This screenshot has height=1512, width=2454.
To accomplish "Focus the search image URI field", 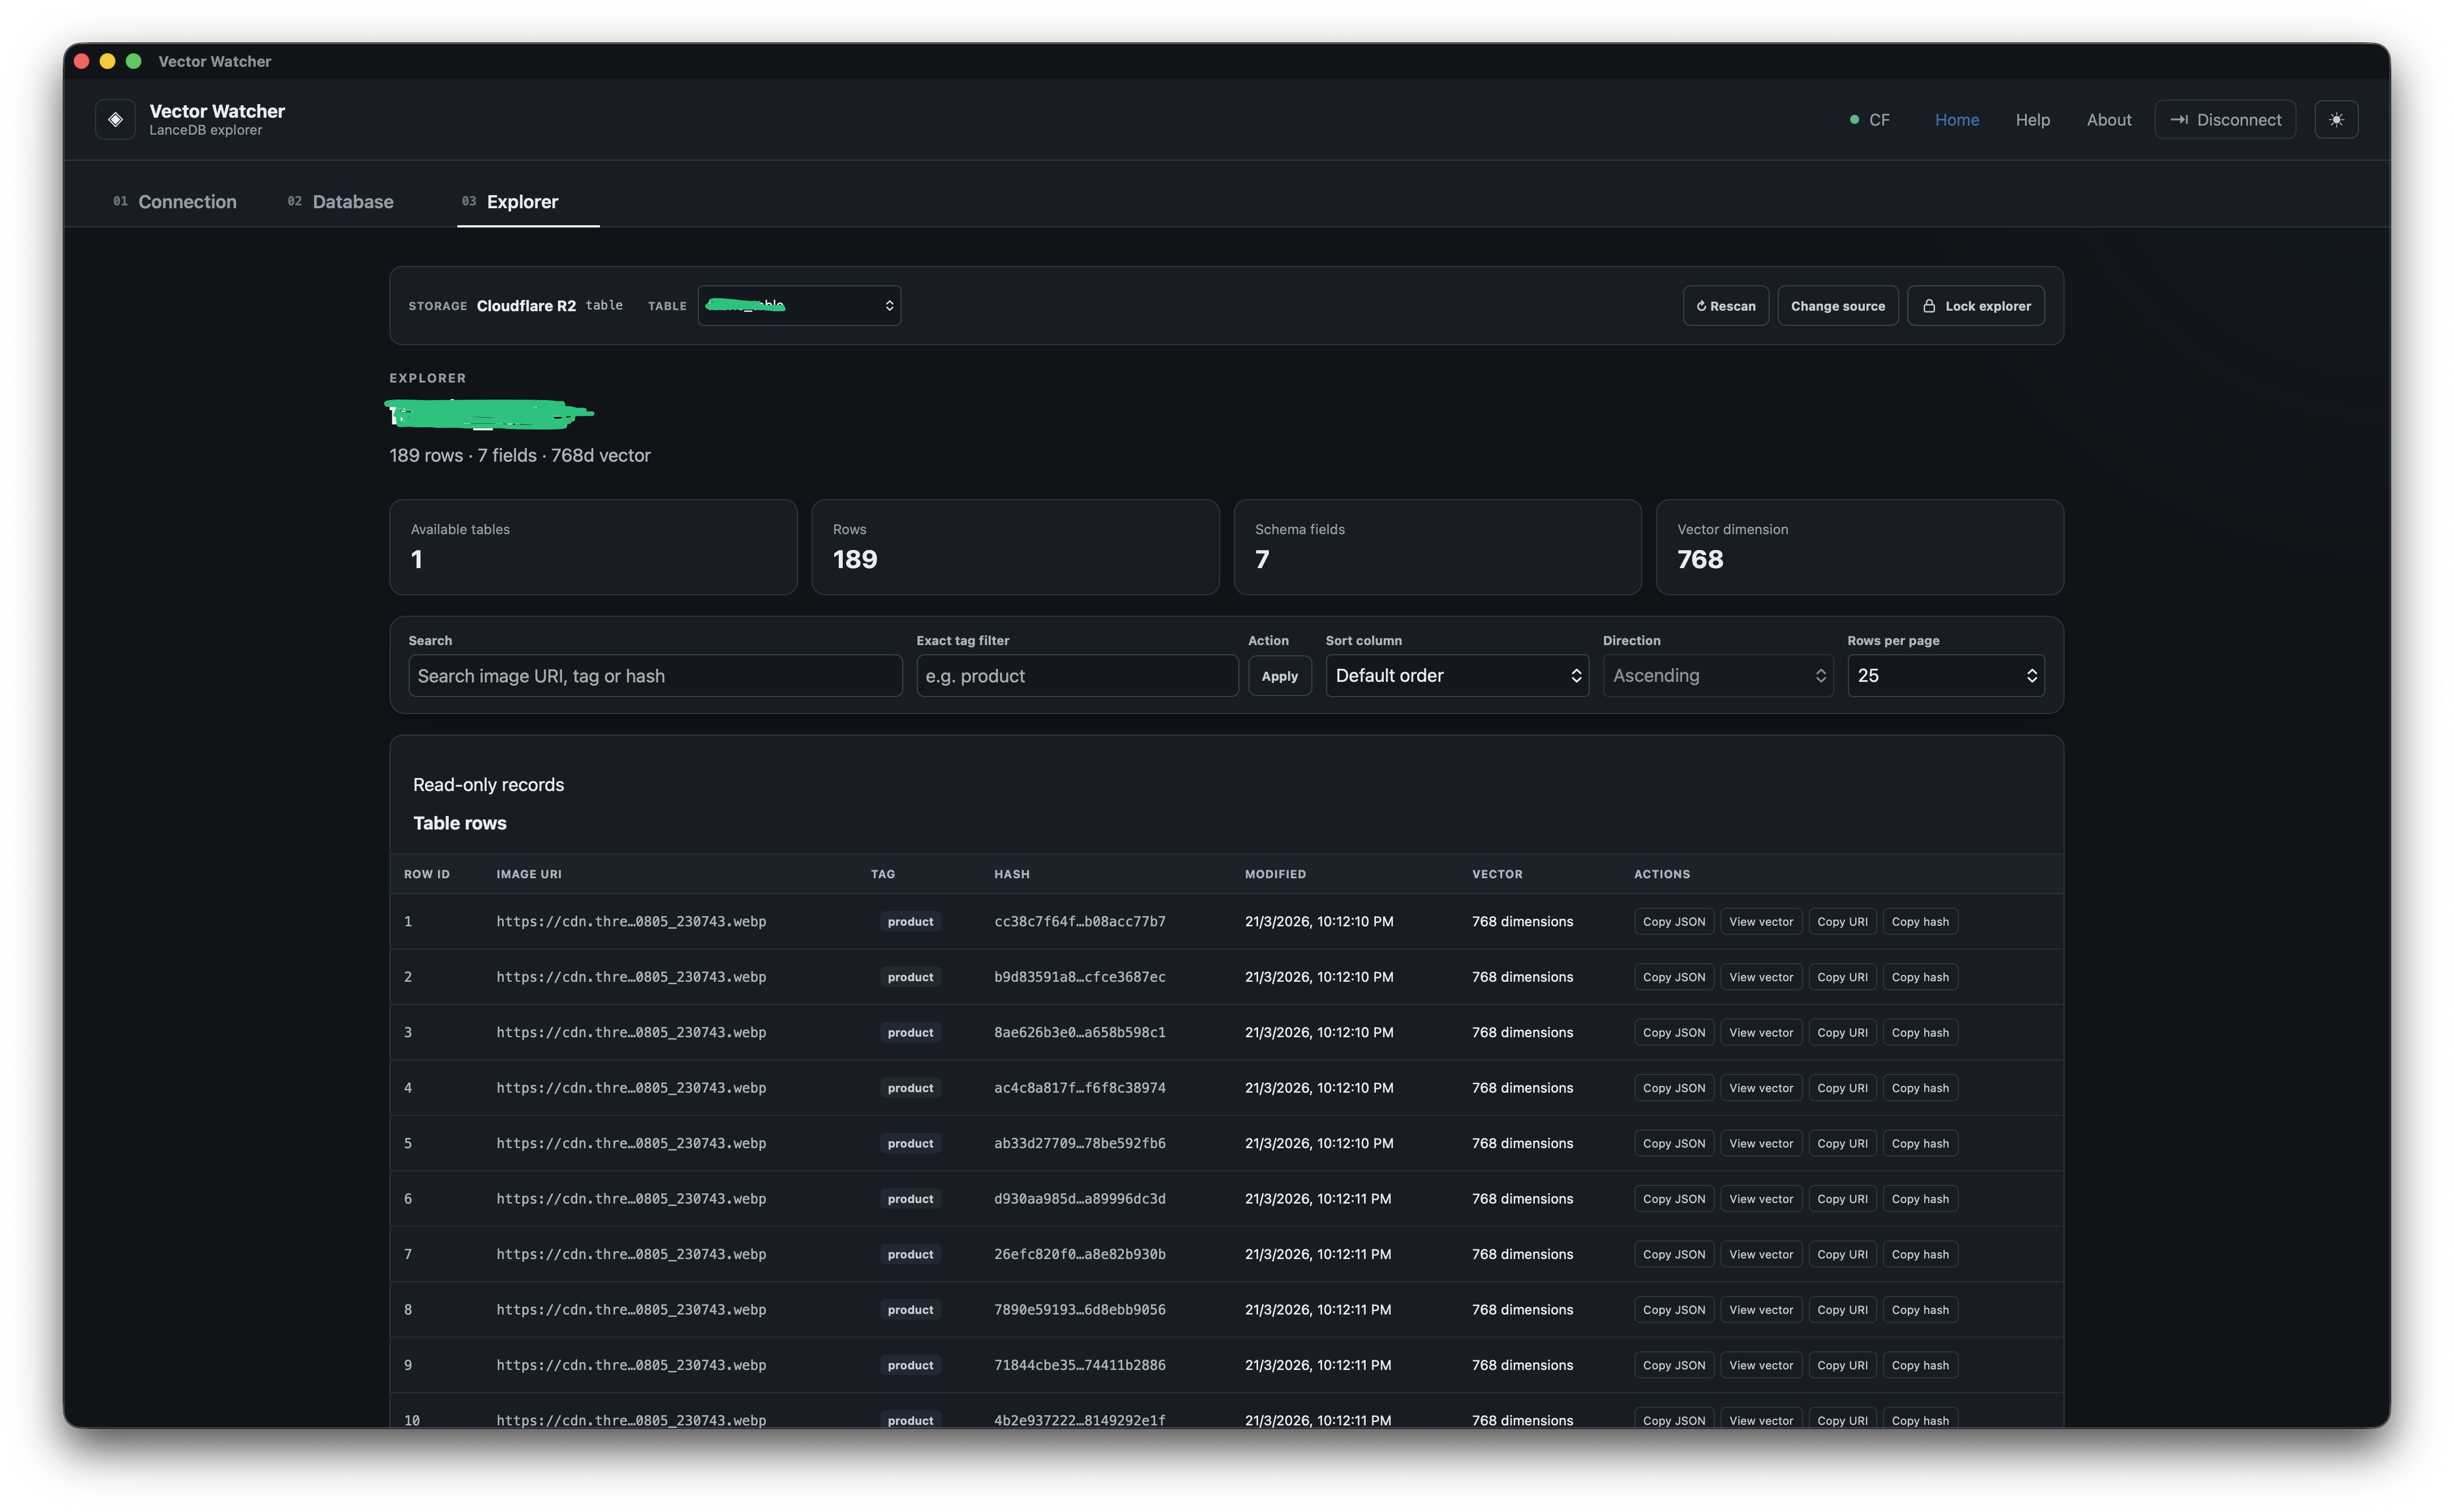I will click(x=655, y=676).
